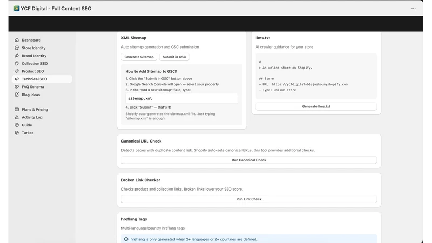Click the Collection SEO tag icon
The height and width of the screenshot is (243, 432).
click(x=17, y=63)
